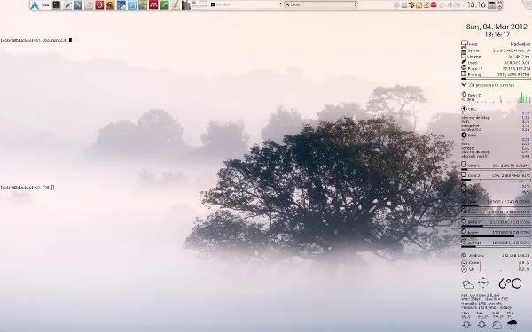
Task: Click the faint grey tray icon left of device notifier
Action: click(396, 5)
